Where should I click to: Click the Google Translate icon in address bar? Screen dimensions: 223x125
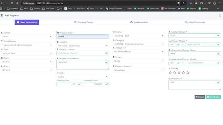[x=179, y=3]
